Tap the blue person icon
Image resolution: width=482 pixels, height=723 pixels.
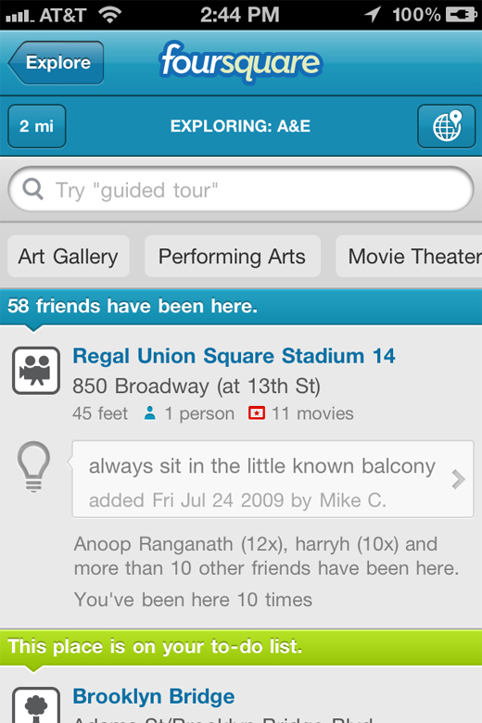(x=150, y=413)
